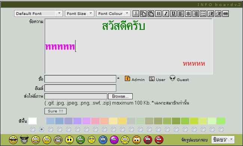Click the Copy icon in toolbar
Viewport: 243px width, 146px height.
click(x=143, y=13)
